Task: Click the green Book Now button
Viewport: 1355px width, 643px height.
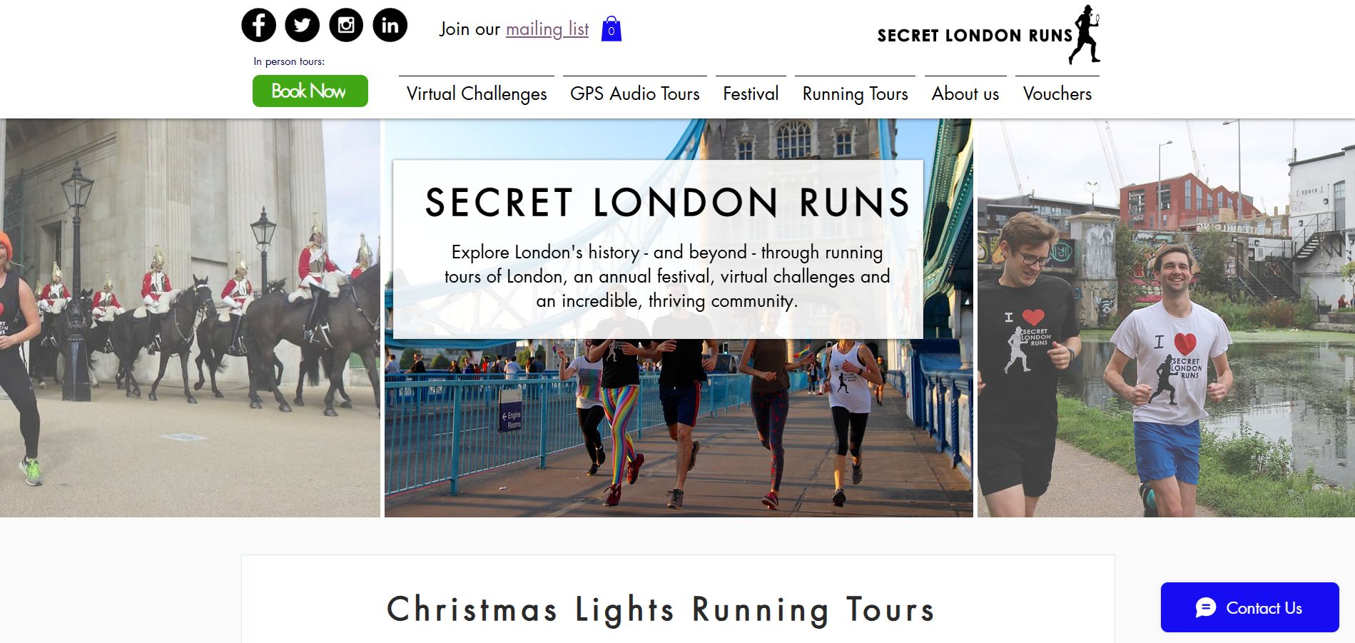Action: tap(310, 91)
